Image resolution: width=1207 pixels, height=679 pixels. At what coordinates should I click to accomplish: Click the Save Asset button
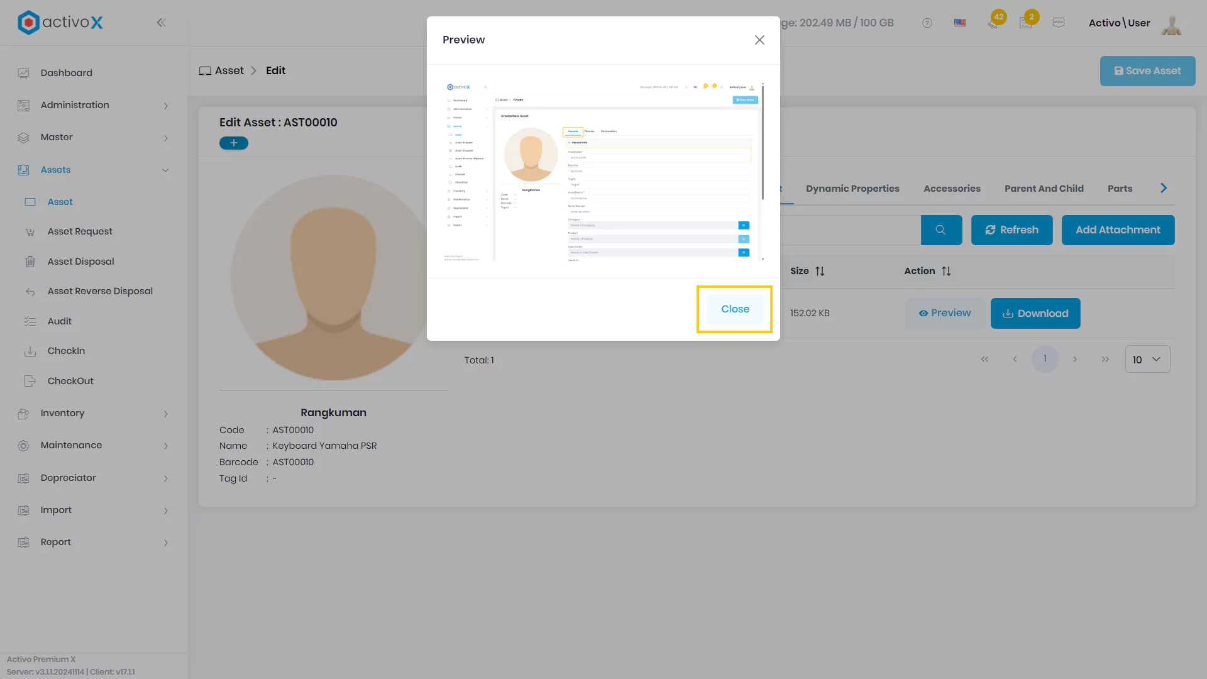coord(1147,71)
